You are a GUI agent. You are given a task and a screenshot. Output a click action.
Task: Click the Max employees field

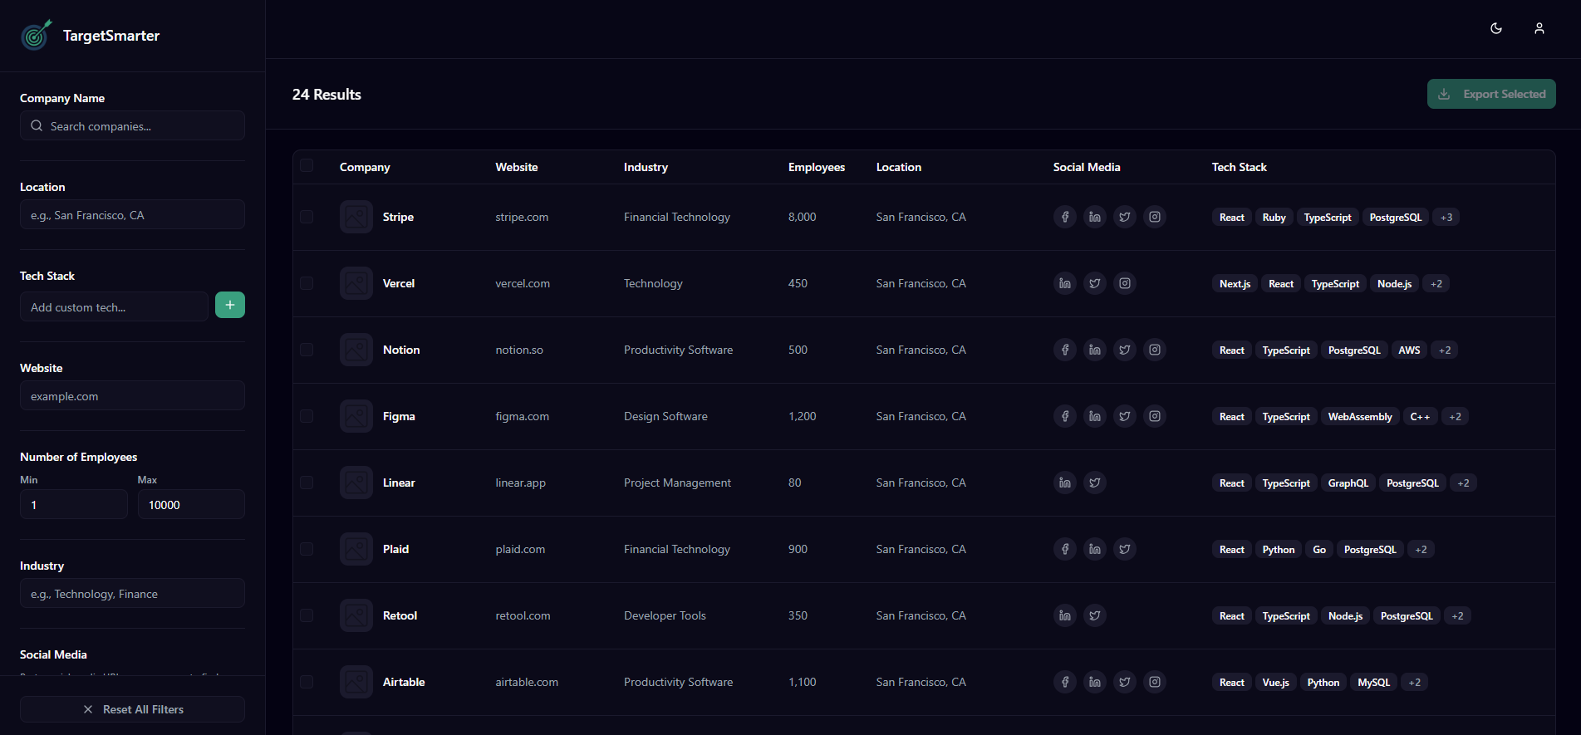point(191,504)
